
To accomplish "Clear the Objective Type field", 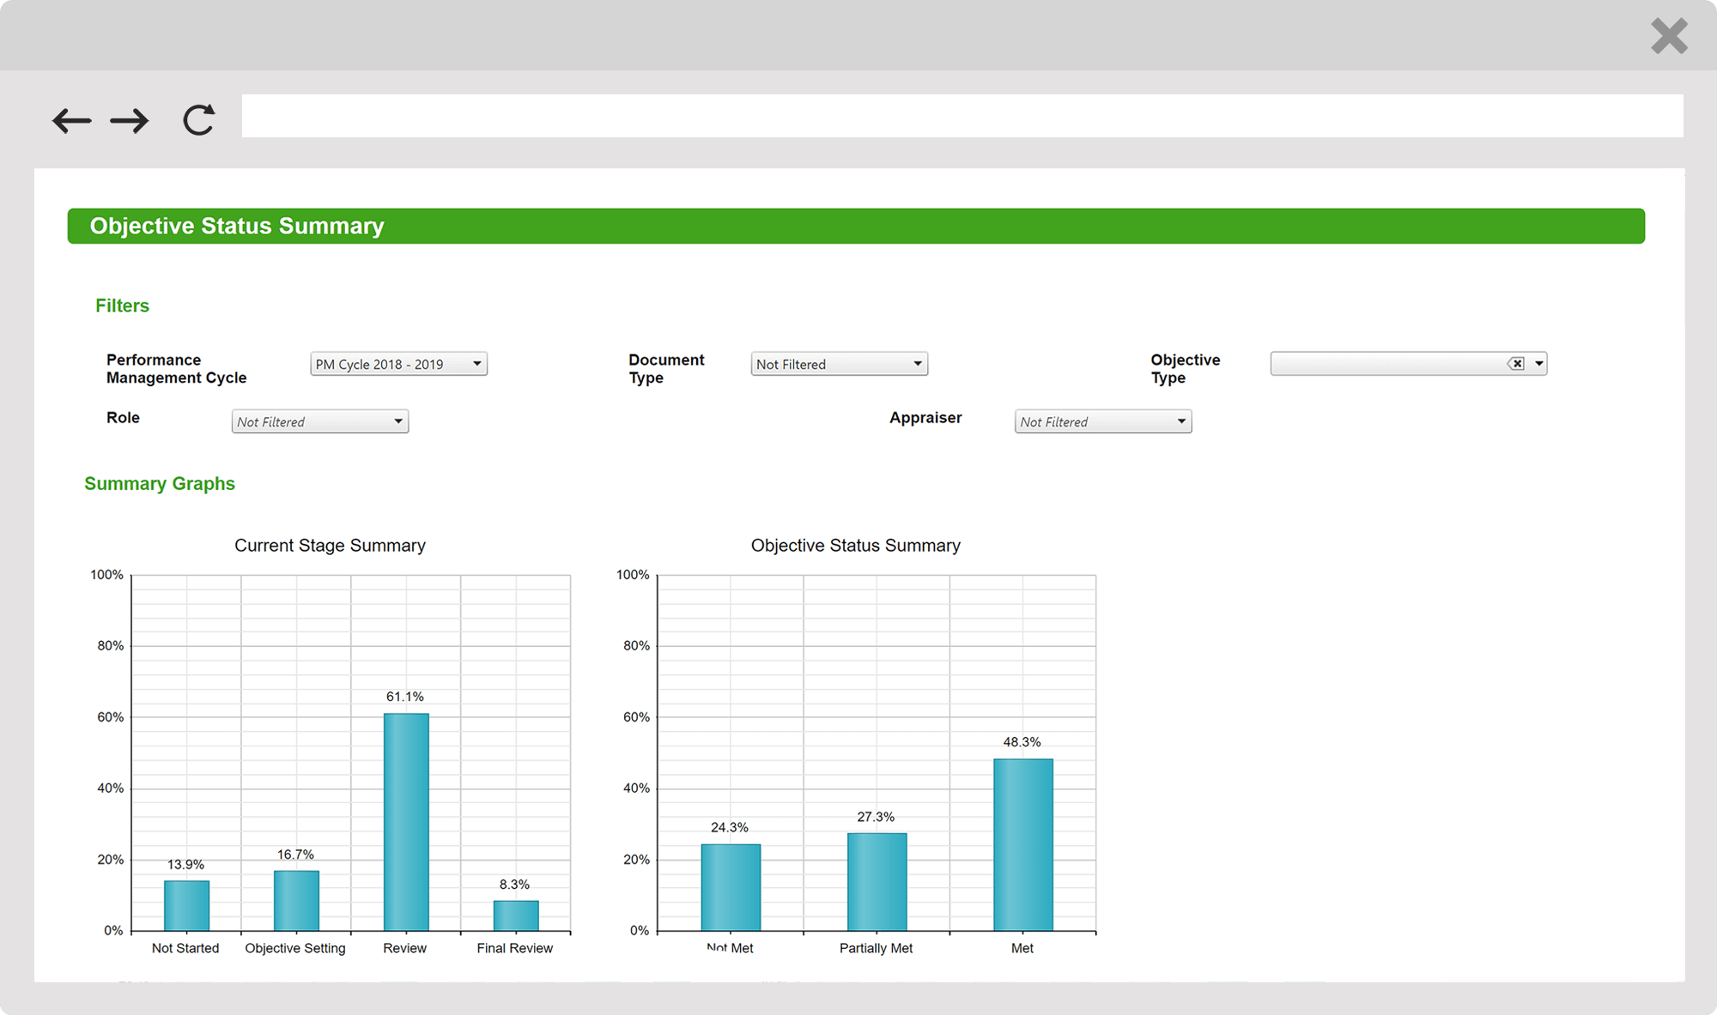I will click(1516, 364).
